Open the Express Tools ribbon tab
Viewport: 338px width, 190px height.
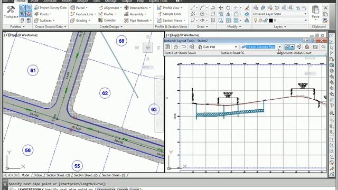pyautogui.click(x=158, y=1)
